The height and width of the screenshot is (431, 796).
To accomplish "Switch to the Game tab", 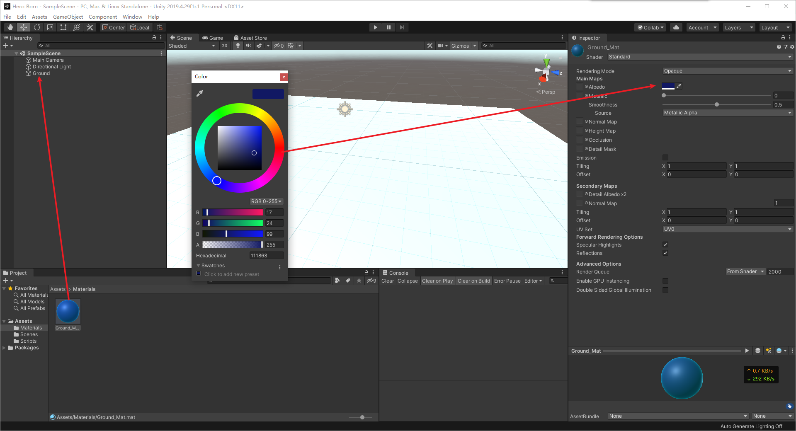I will [213, 38].
